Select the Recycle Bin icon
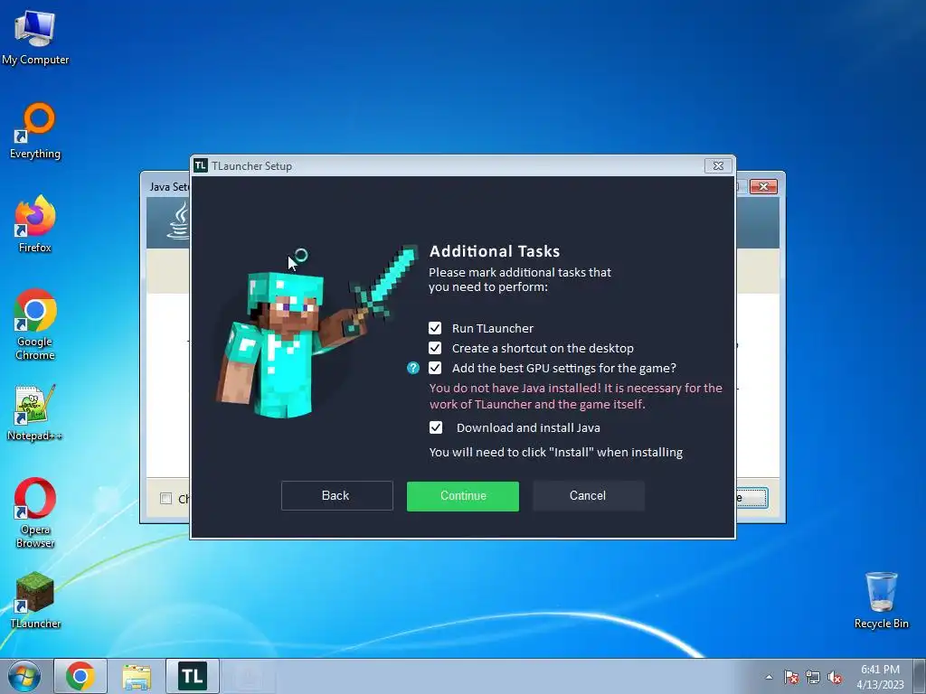Image resolution: width=926 pixels, height=694 pixels. (881, 600)
